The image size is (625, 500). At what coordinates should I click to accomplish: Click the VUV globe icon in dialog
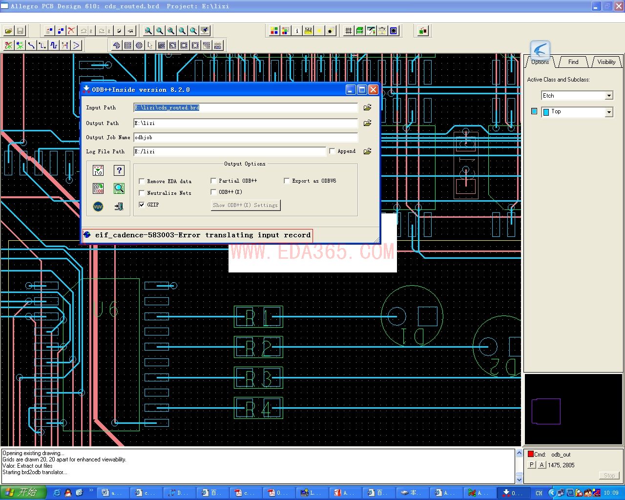click(98, 206)
